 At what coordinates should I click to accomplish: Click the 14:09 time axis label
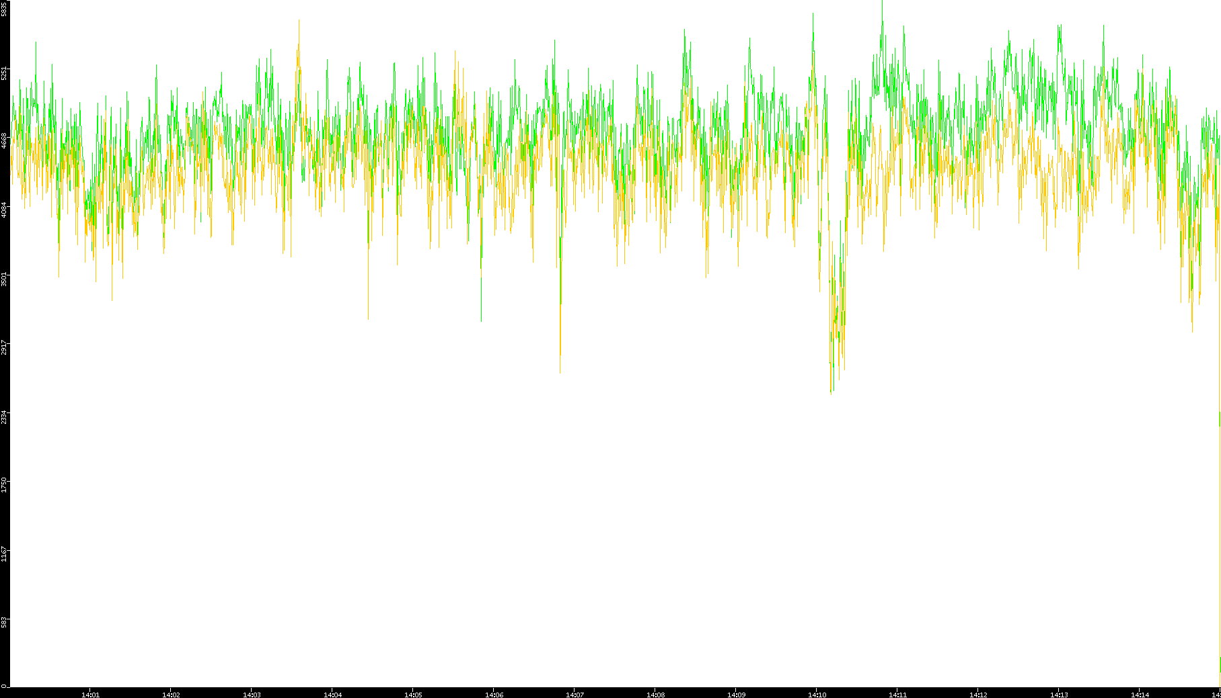pos(736,695)
